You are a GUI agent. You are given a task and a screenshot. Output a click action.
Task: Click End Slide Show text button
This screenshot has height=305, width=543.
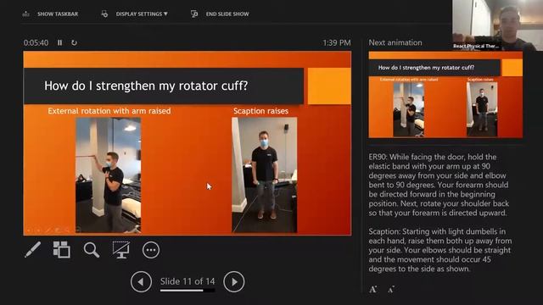tap(227, 14)
